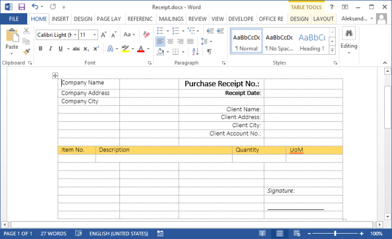Increase paragraph indent
Viewport: 392px width, 239px height.
click(220, 31)
